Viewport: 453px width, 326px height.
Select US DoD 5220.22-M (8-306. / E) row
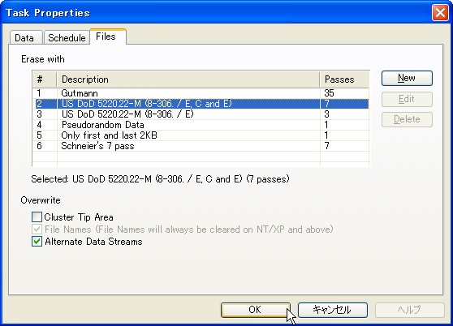pos(201,114)
